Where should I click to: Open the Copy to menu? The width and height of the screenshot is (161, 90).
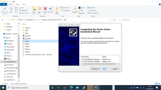39,10
